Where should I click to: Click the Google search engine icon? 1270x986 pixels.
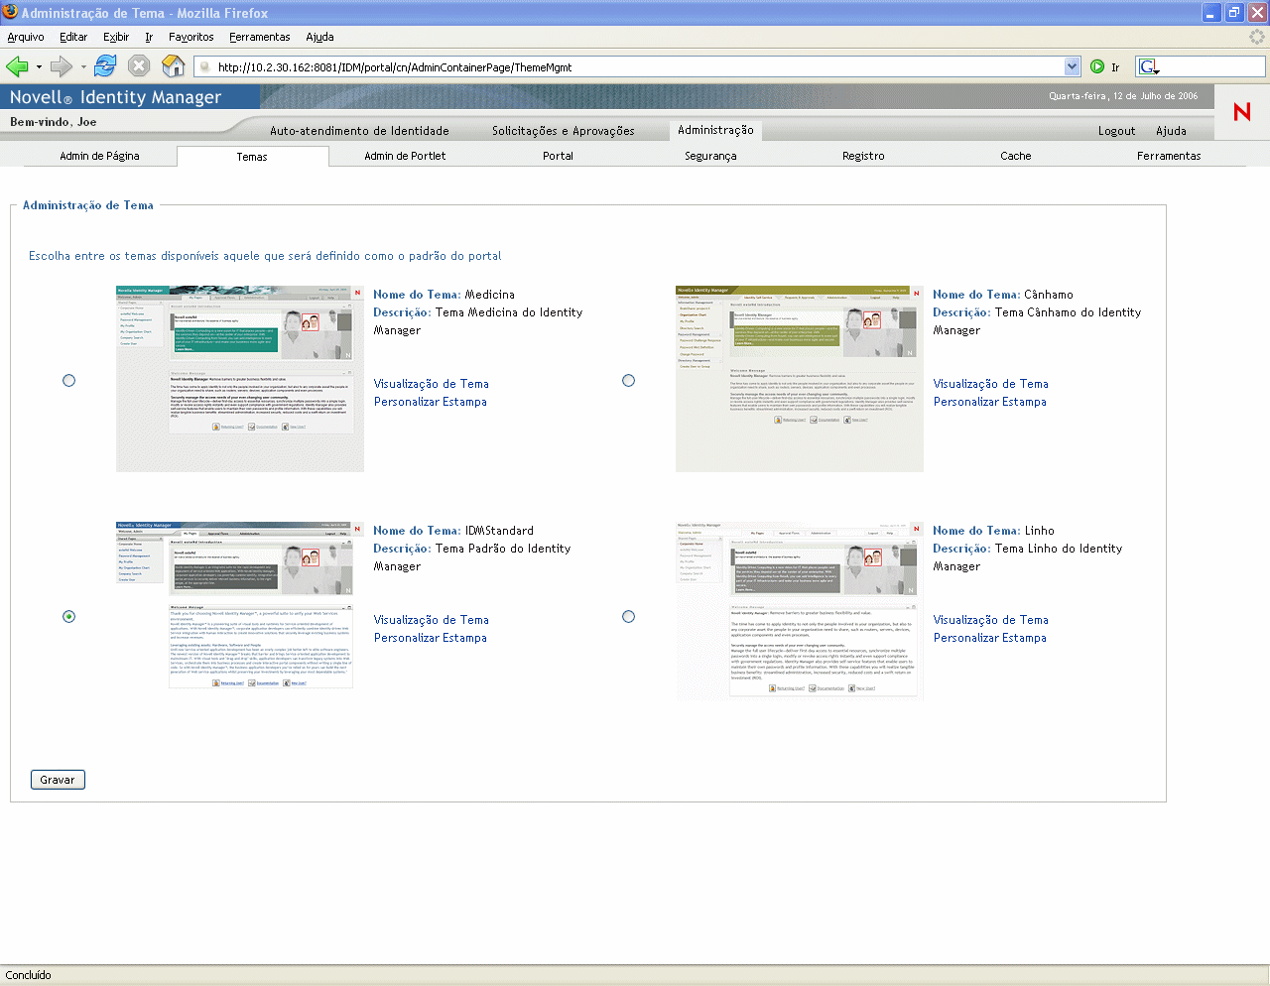click(x=1149, y=66)
